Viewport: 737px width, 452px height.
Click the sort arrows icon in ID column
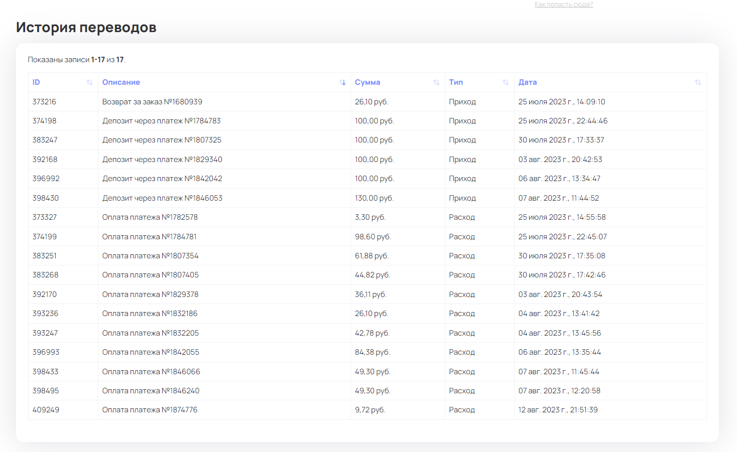pos(89,82)
